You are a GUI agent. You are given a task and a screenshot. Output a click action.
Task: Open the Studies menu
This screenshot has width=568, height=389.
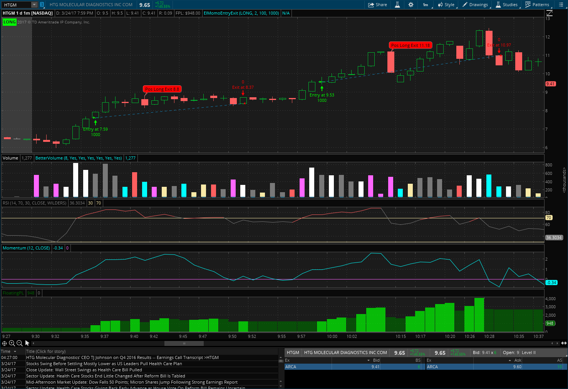click(x=506, y=5)
